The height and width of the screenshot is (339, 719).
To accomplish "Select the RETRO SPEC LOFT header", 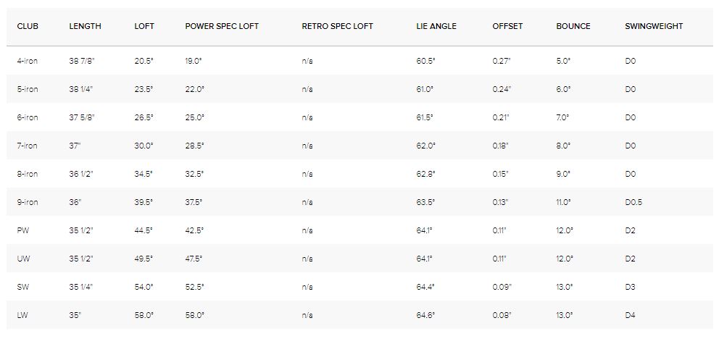I will tap(337, 26).
